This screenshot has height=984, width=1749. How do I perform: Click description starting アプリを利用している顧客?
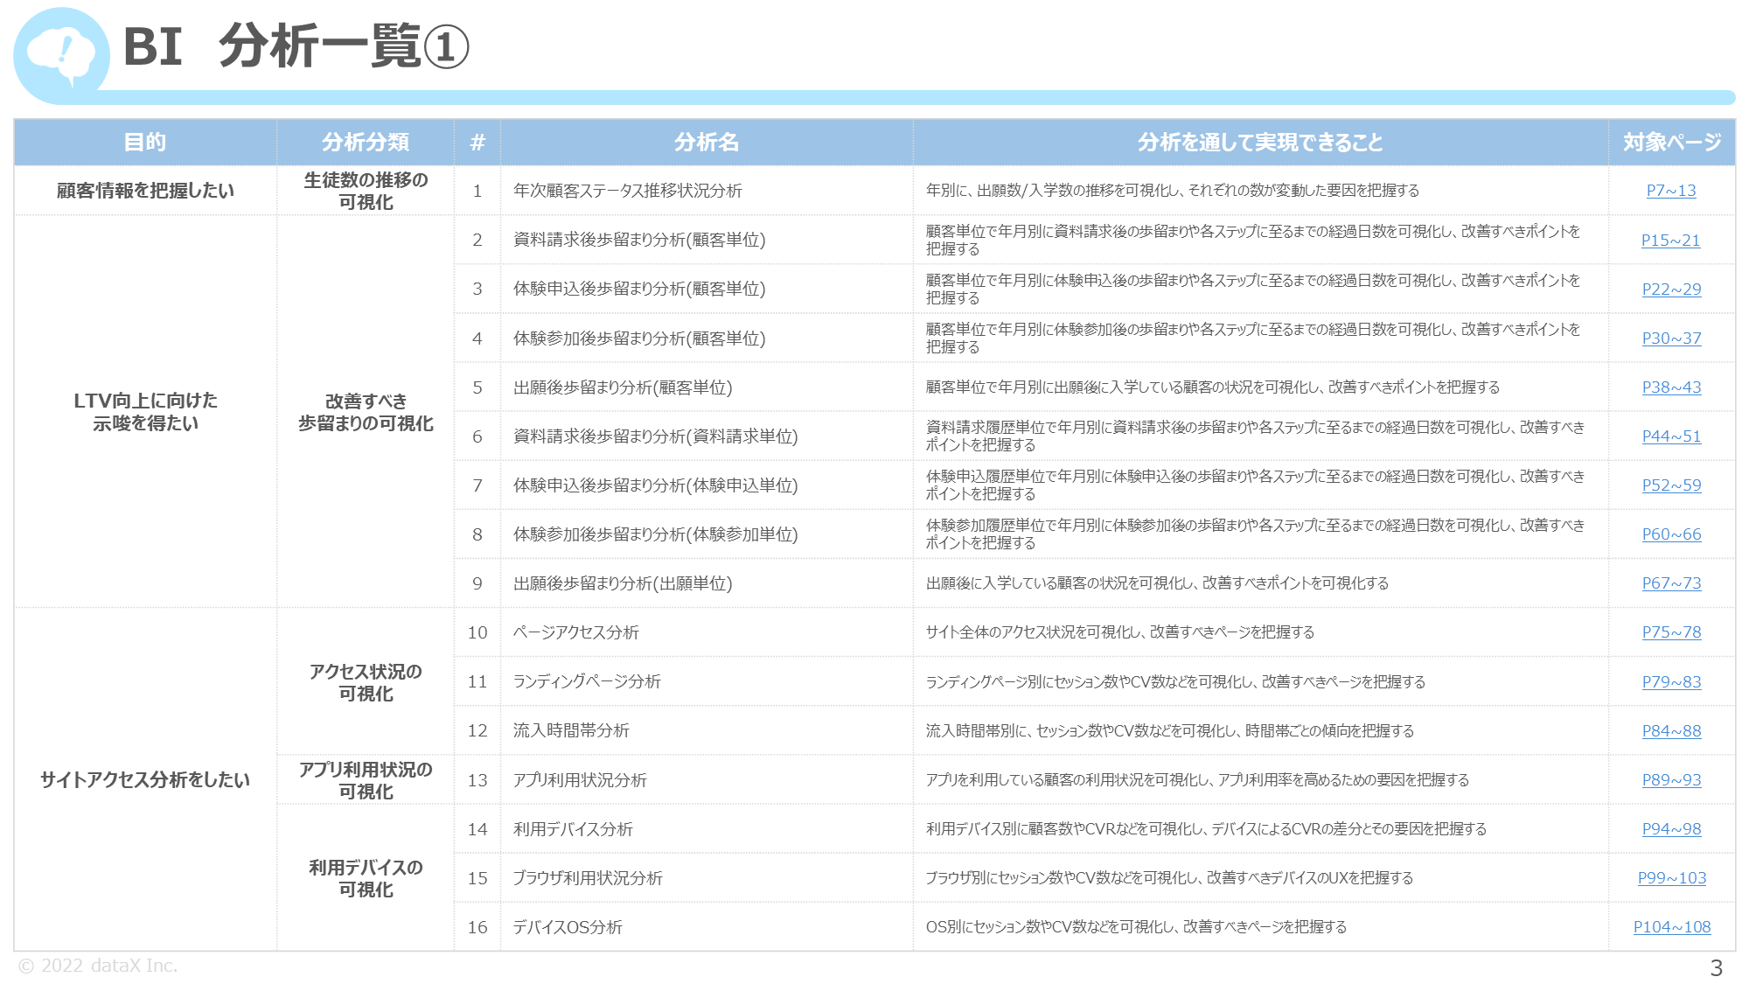click(x=1197, y=779)
